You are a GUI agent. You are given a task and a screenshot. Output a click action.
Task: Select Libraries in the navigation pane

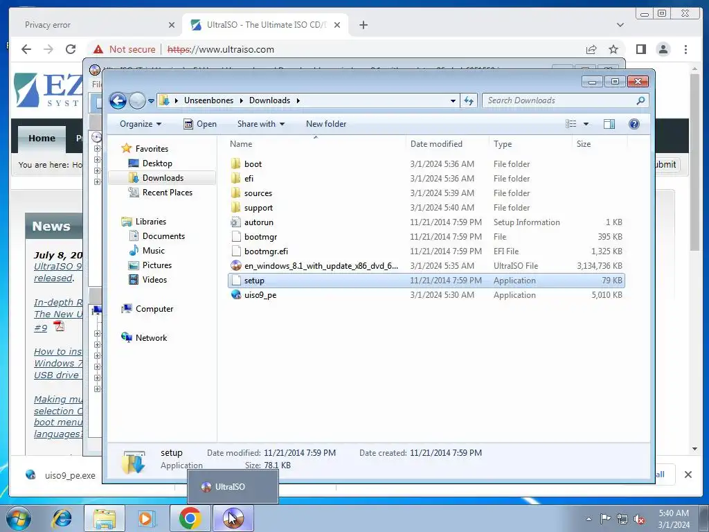[x=144, y=221]
